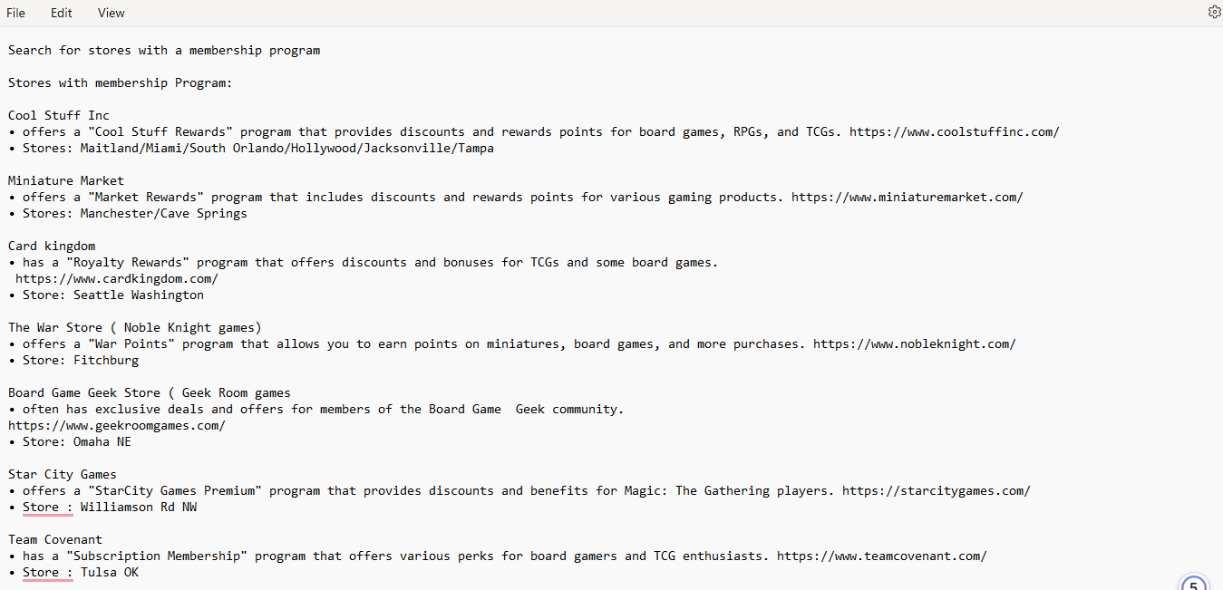Click the starcitygames.com URL
Image resolution: width=1223 pixels, height=590 pixels.
click(x=936, y=491)
